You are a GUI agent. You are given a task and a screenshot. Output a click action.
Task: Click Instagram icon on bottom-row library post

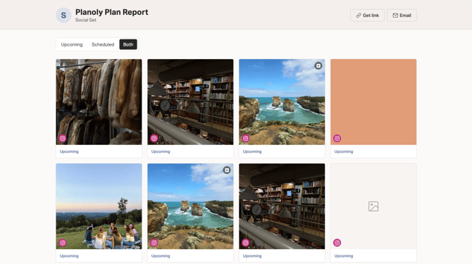246,243
